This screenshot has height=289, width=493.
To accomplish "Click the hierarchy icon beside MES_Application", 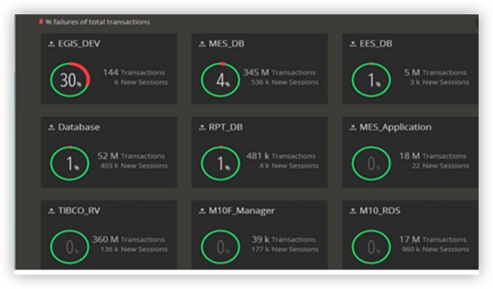I will 353,127.
